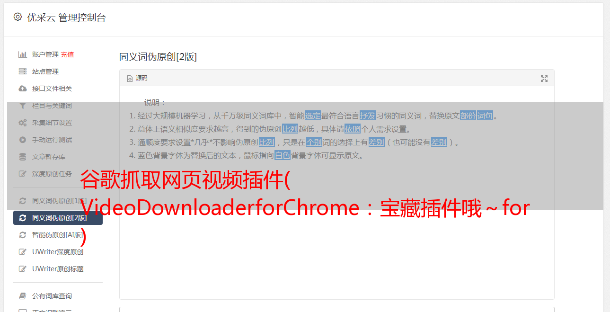
Task: Click the 源码 source button in editor toolbar
Action: [137, 78]
